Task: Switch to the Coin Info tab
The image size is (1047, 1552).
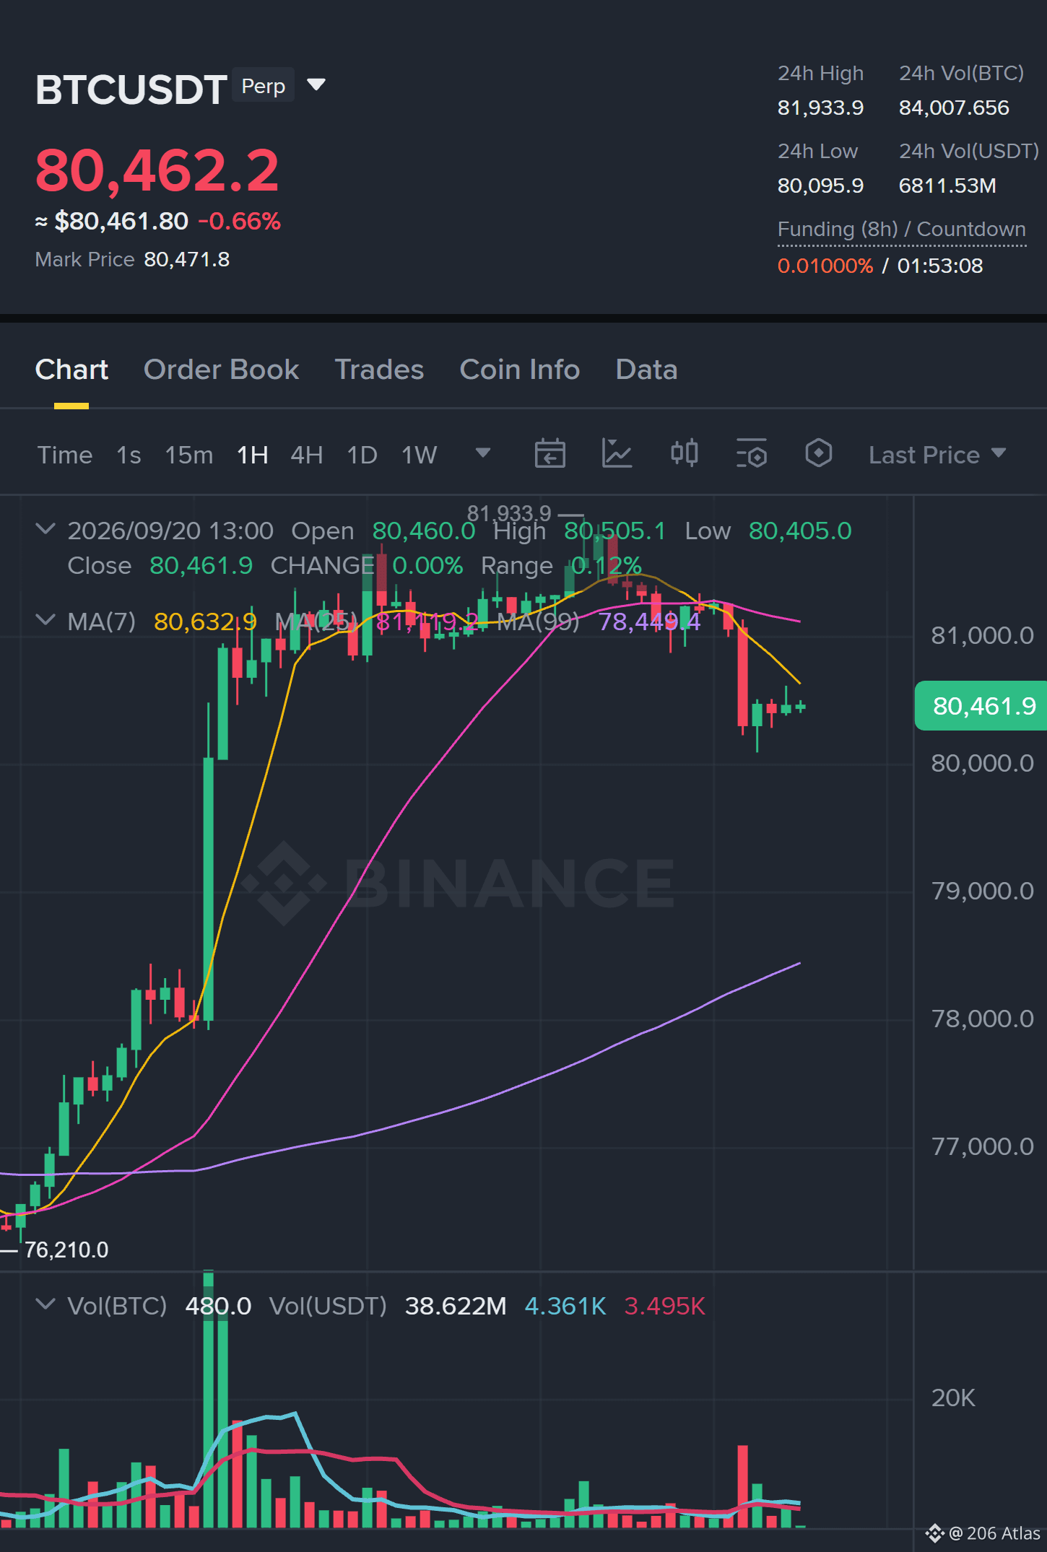Action: pyautogui.click(x=520, y=370)
